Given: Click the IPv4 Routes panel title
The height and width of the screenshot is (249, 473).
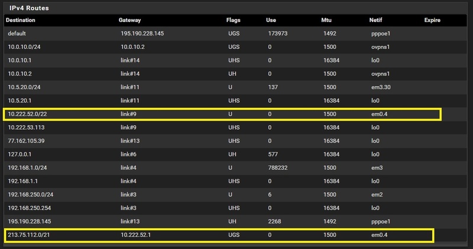Looking at the screenshot, I should (29, 8).
